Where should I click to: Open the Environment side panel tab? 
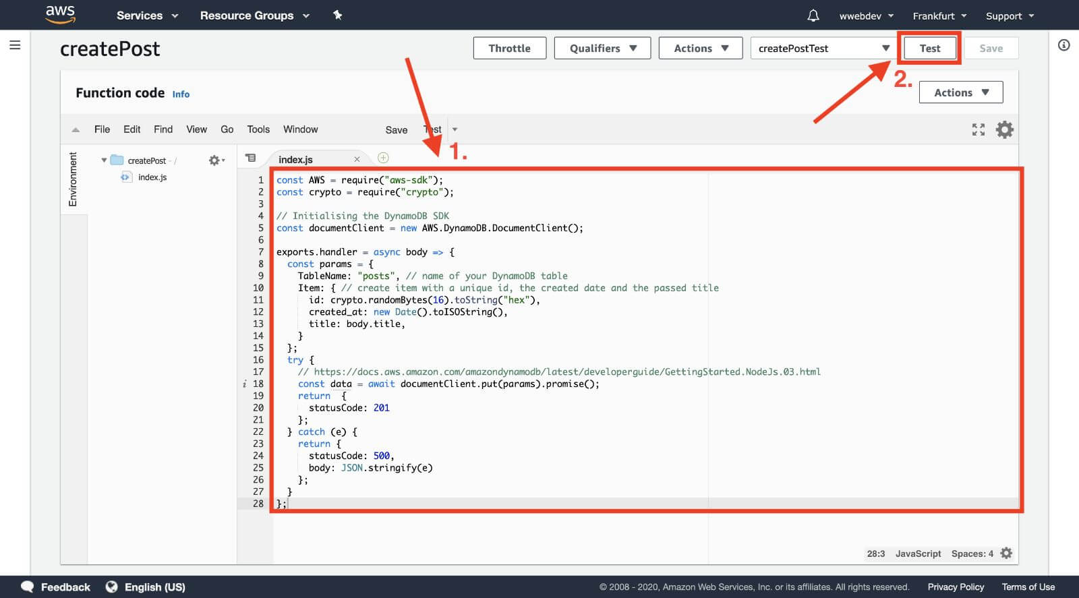coord(73,179)
